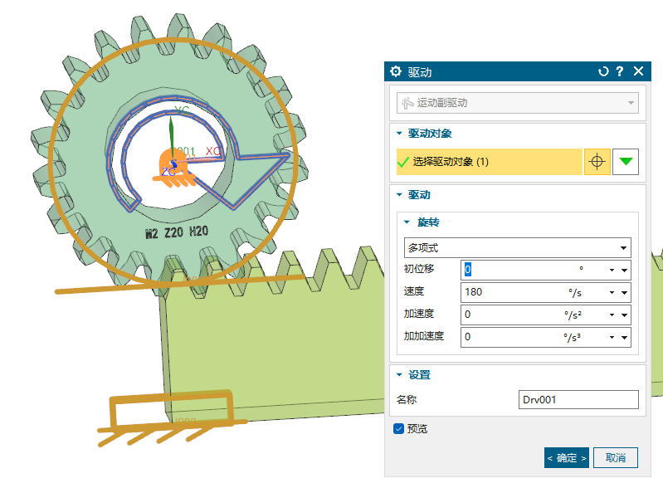
Task: Collapse the 设置 section
Action: tap(399, 375)
